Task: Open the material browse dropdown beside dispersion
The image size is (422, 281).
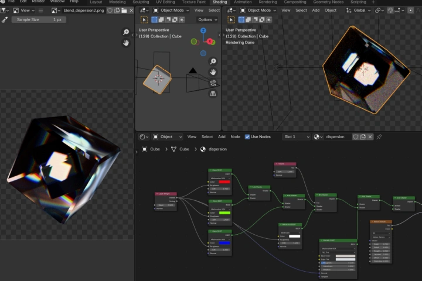Action: pos(318,137)
